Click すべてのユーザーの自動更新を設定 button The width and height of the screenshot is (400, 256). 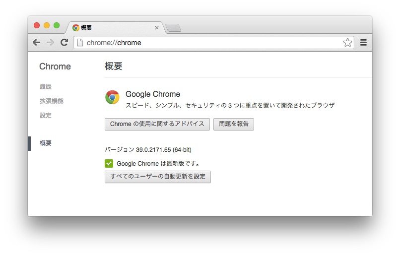click(x=158, y=177)
